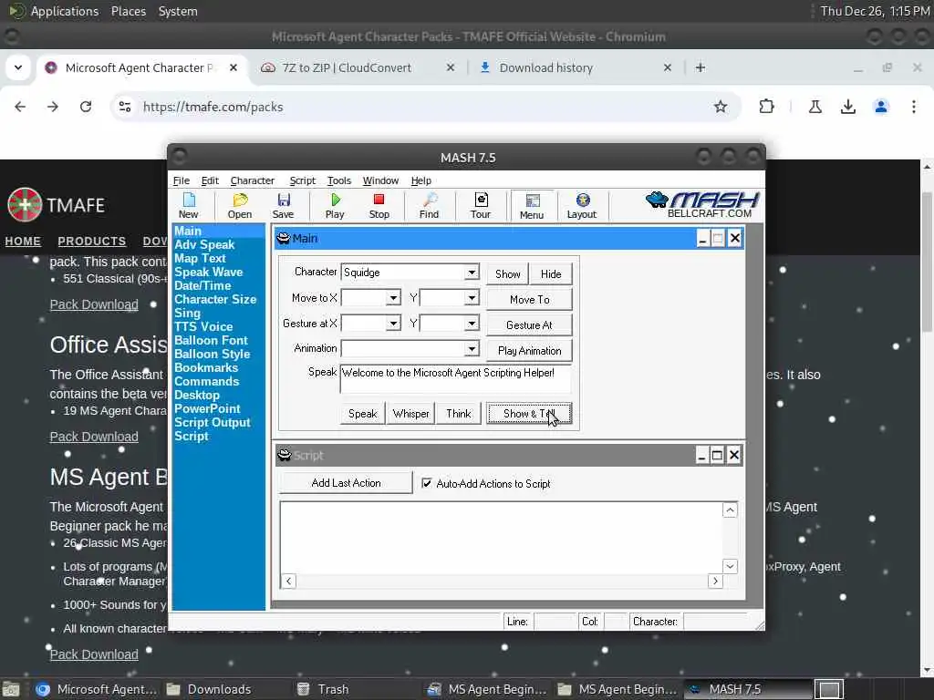Screen dimensions: 934x700
Task: Start playback with the green Play icon
Action: click(335, 205)
